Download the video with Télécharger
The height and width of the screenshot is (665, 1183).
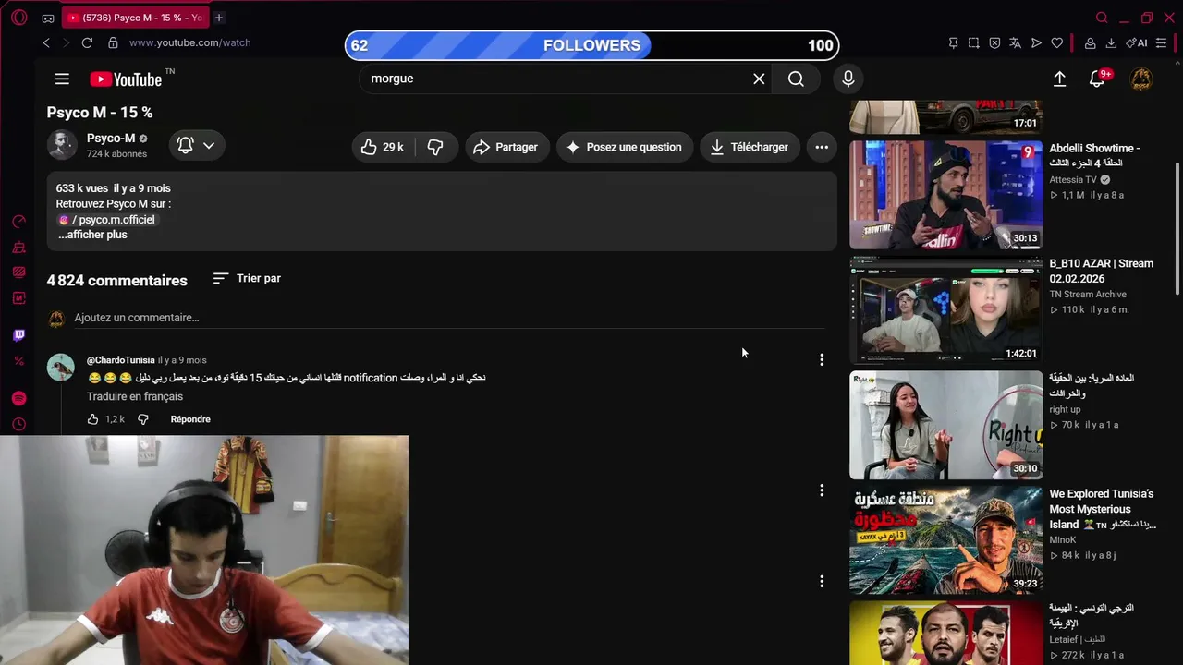(750, 147)
